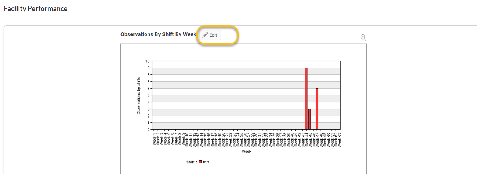
Task: Click the red bar at Week 47
Action: click(x=317, y=109)
